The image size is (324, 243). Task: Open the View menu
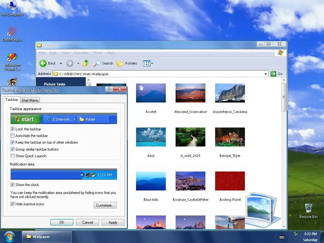click(65, 53)
